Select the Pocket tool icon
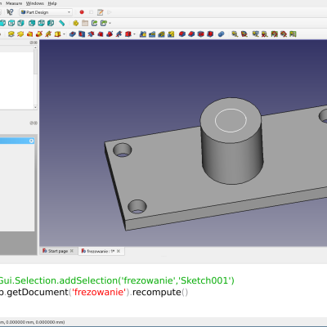The width and height of the screenshot is (327, 327). point(73,34)
